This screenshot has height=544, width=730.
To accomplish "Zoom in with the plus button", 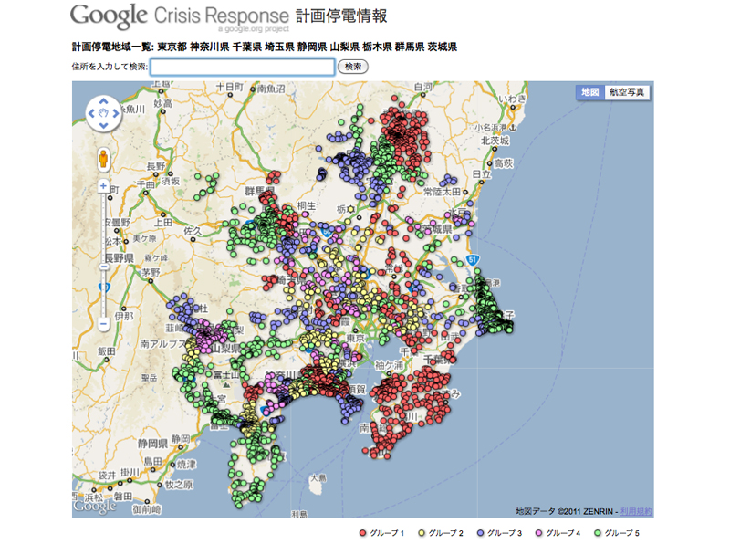I will click(x=104, y=186).
